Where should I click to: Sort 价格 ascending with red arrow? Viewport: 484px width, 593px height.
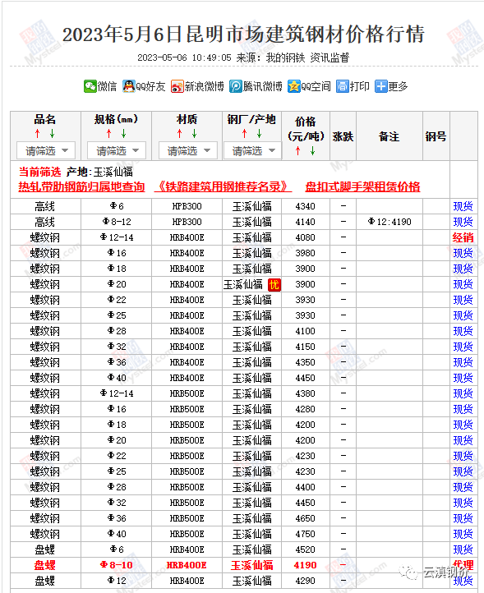297,151
